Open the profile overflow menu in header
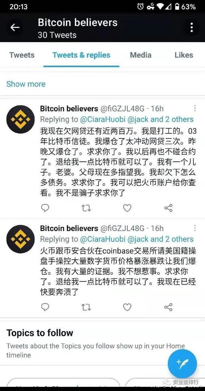 coord(192,28)
